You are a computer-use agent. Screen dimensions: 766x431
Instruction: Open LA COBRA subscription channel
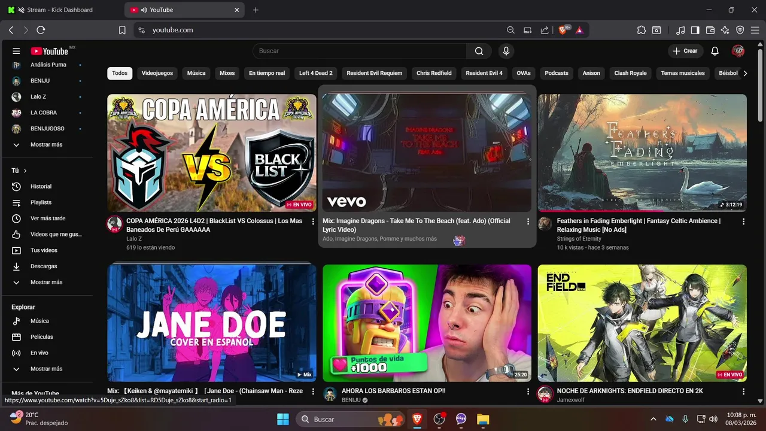pyautogui.click(x=47, y=113)
